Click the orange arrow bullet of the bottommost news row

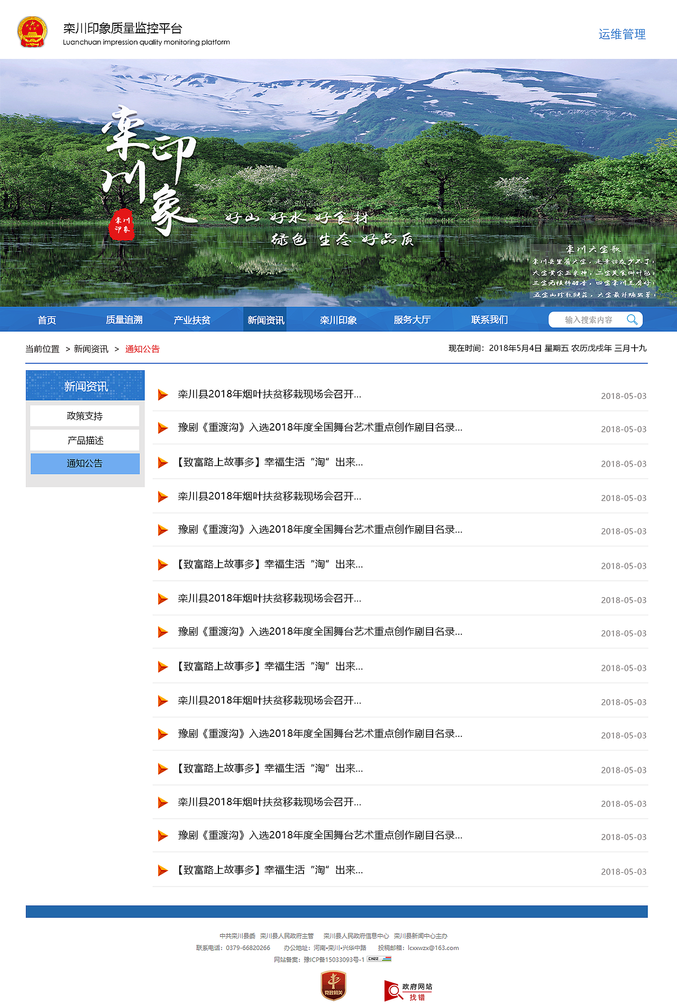163,870
